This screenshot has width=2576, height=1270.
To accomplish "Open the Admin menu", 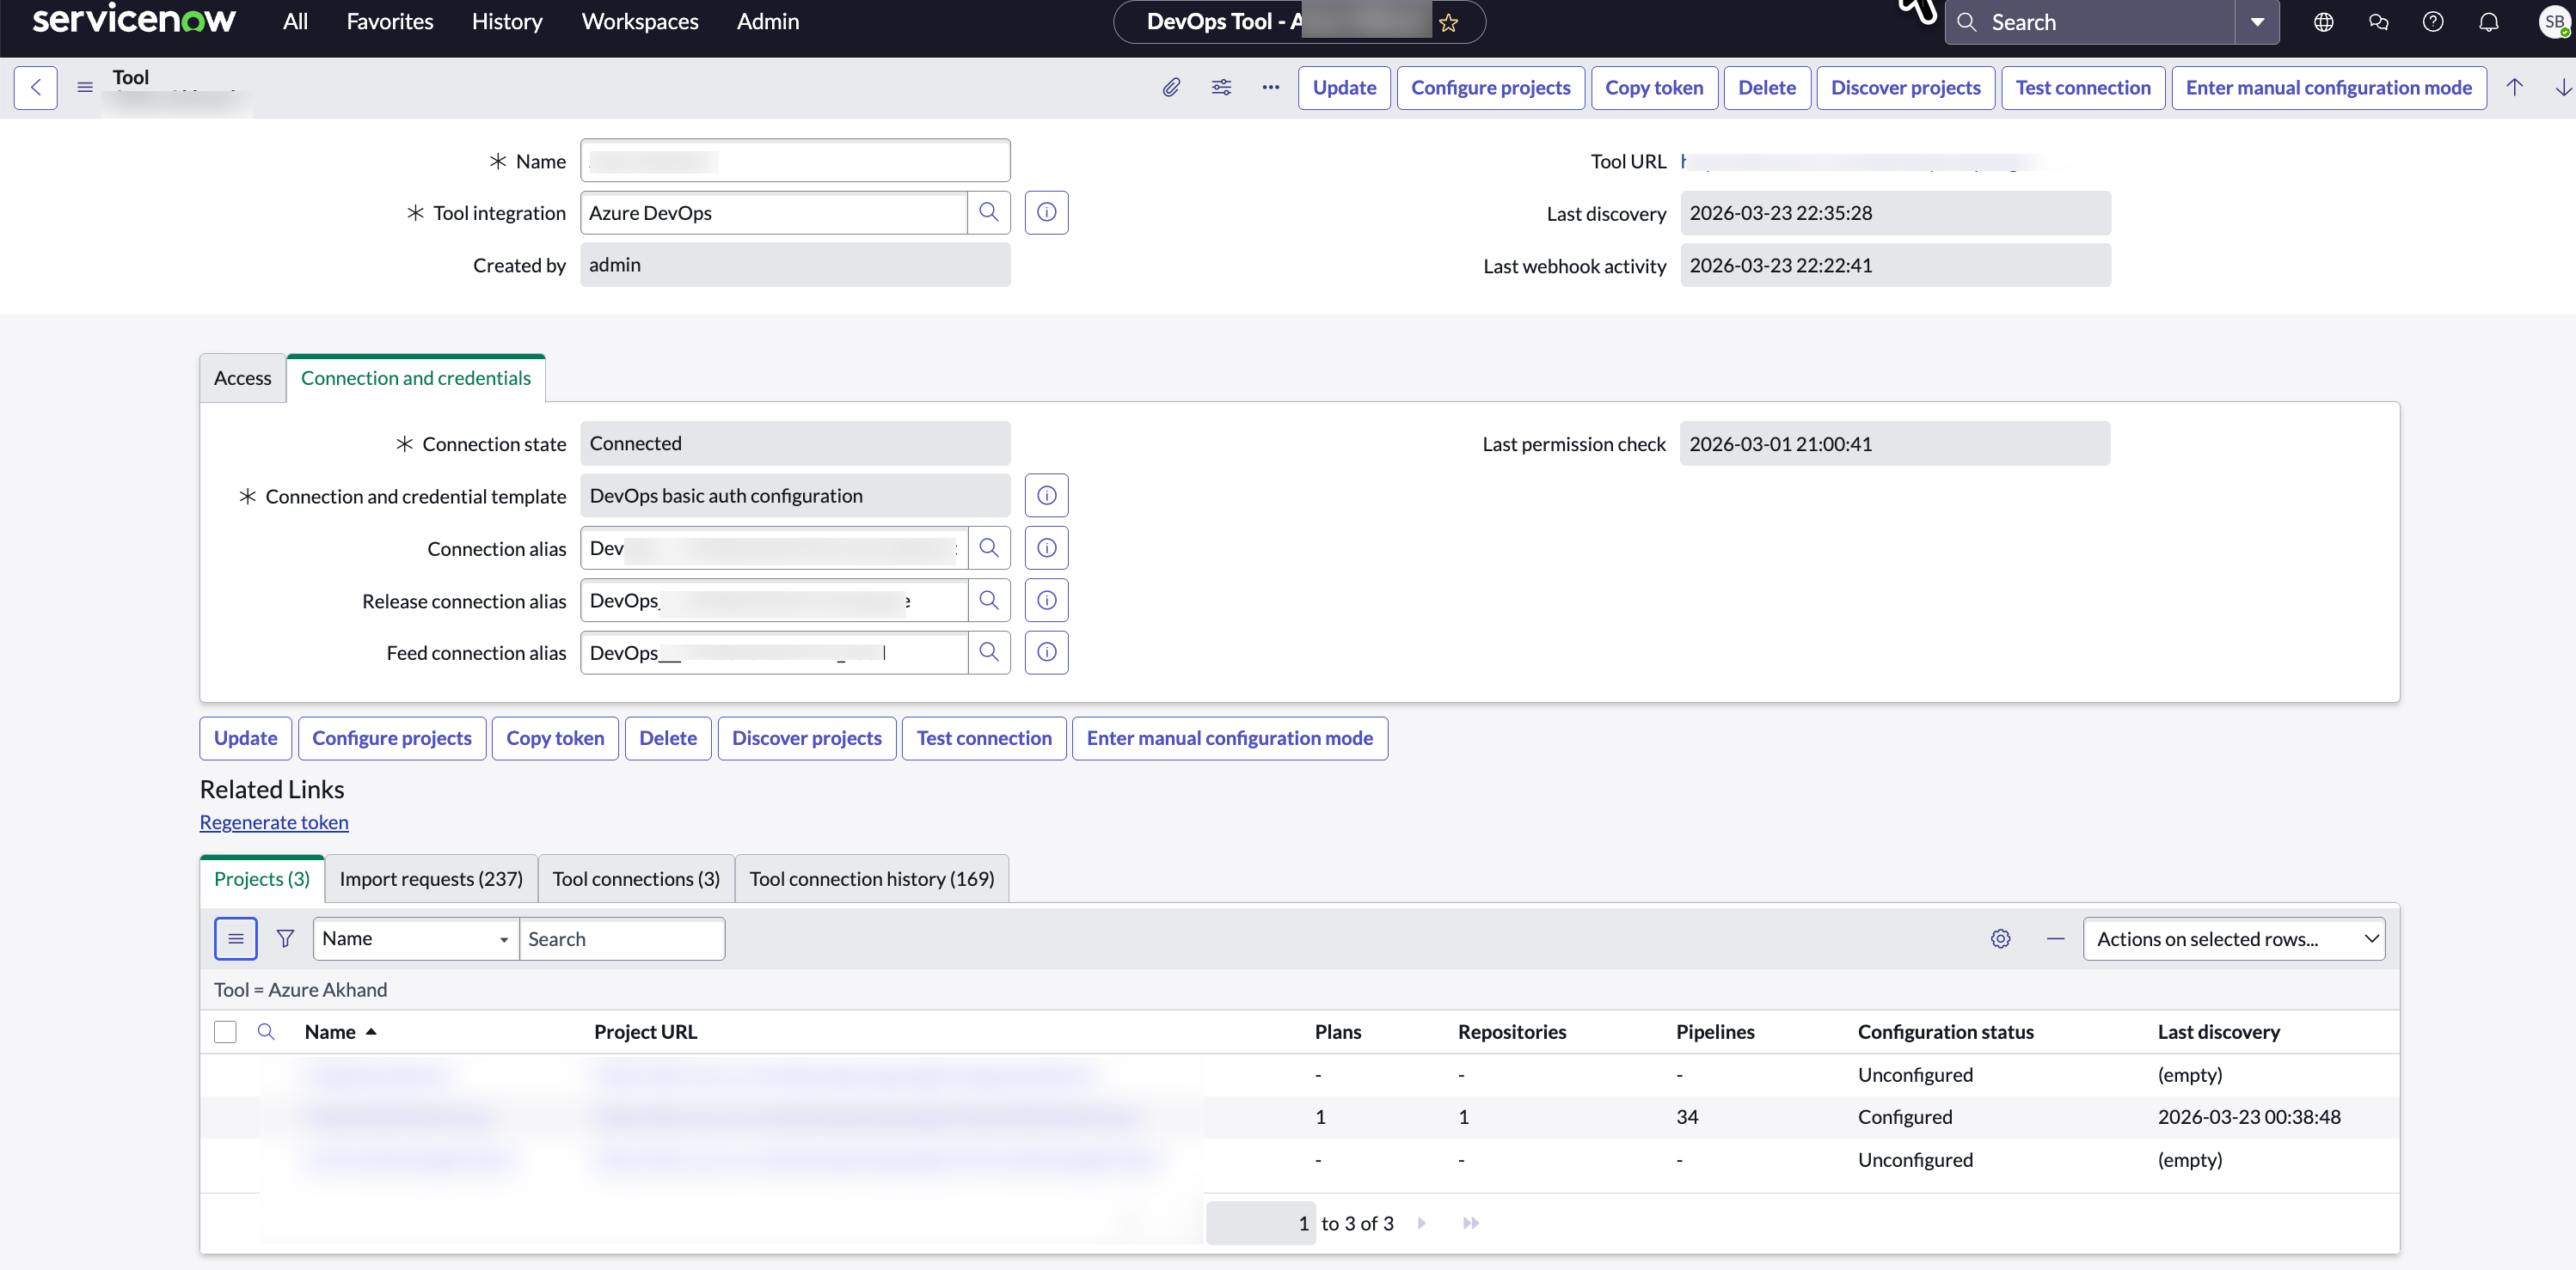I will coord(768,21).
